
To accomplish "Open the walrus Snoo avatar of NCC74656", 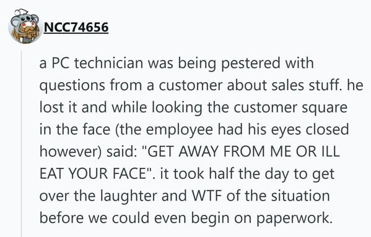I will pyautogui.click(x=25, y=27).
